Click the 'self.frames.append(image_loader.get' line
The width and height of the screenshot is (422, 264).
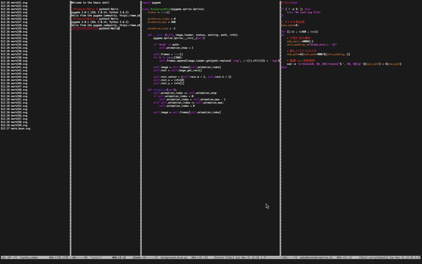(x=219, y=61)
